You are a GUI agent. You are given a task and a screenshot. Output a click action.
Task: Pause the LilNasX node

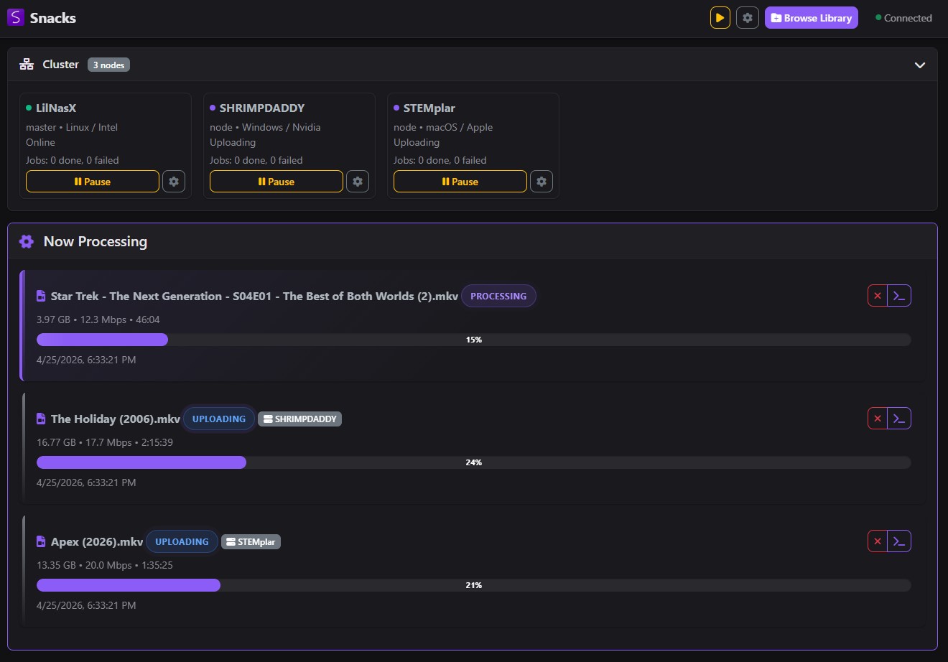93,182
